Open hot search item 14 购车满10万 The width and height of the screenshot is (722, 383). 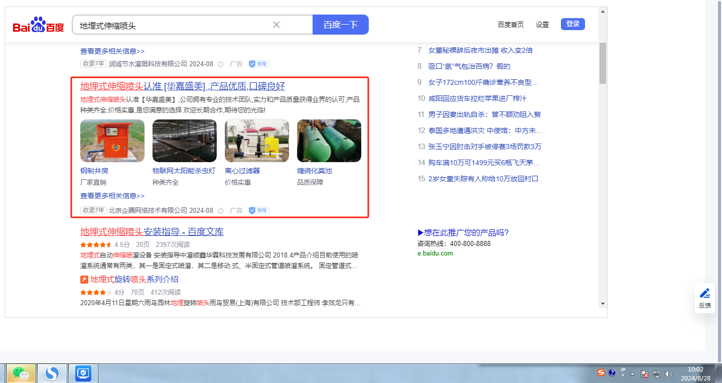point(485,163)
